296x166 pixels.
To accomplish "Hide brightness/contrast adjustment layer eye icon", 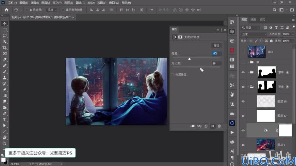I will (x=243, y=130).
